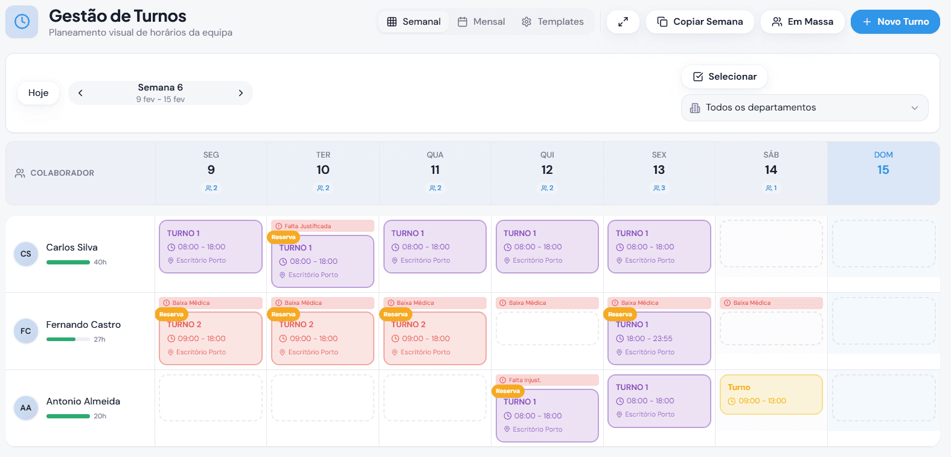
Task: Open fullscreen with the expand arrows icon
Action: coord(623,22)
